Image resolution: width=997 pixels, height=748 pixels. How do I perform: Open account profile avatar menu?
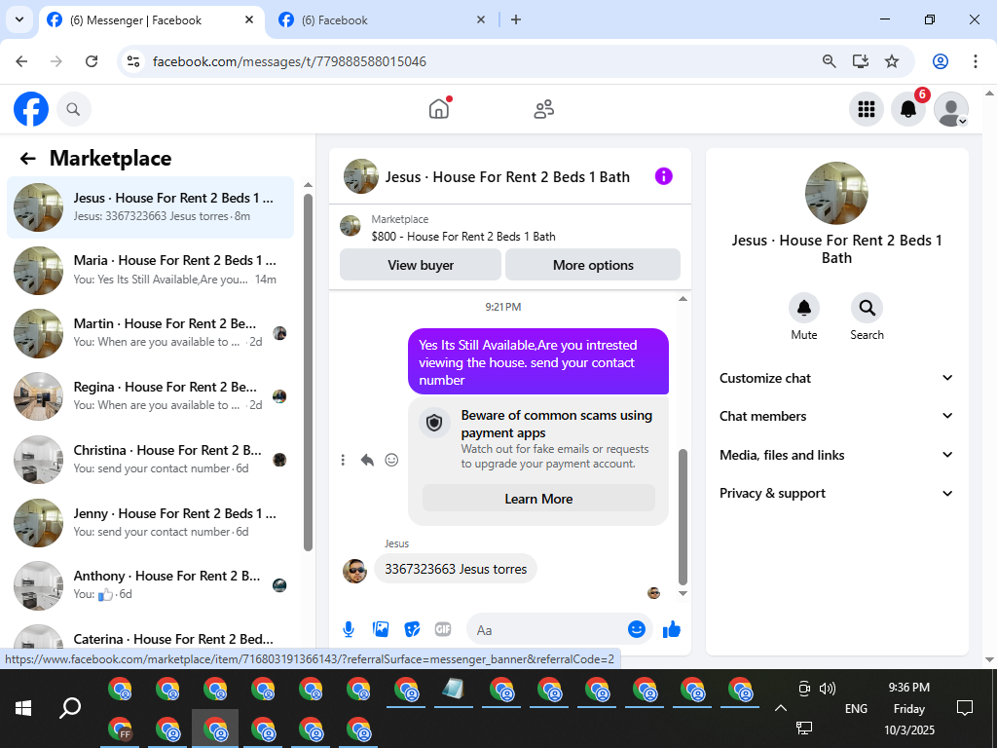pyautogui.click(x=950, y=109)
